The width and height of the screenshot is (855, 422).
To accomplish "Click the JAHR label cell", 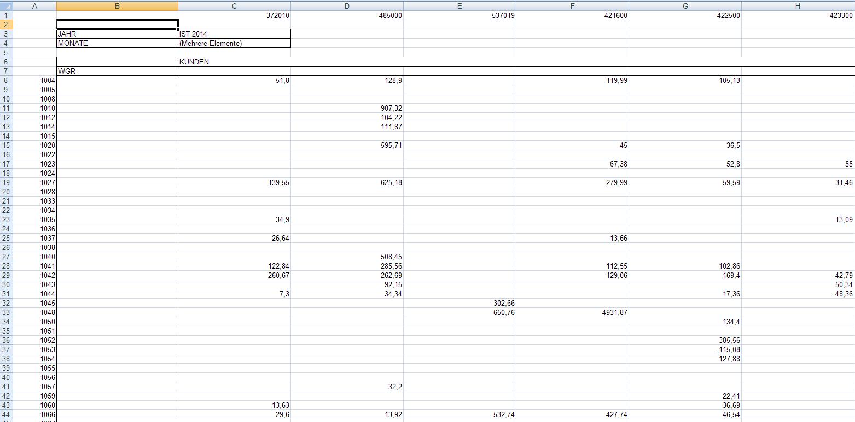I will coord(117,34).
